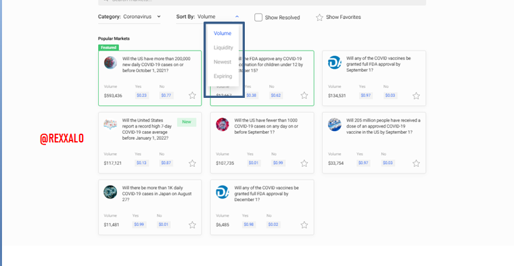
Task: Buy No at $0.02 on December 1 approval market
Action: tap(273, 224)
